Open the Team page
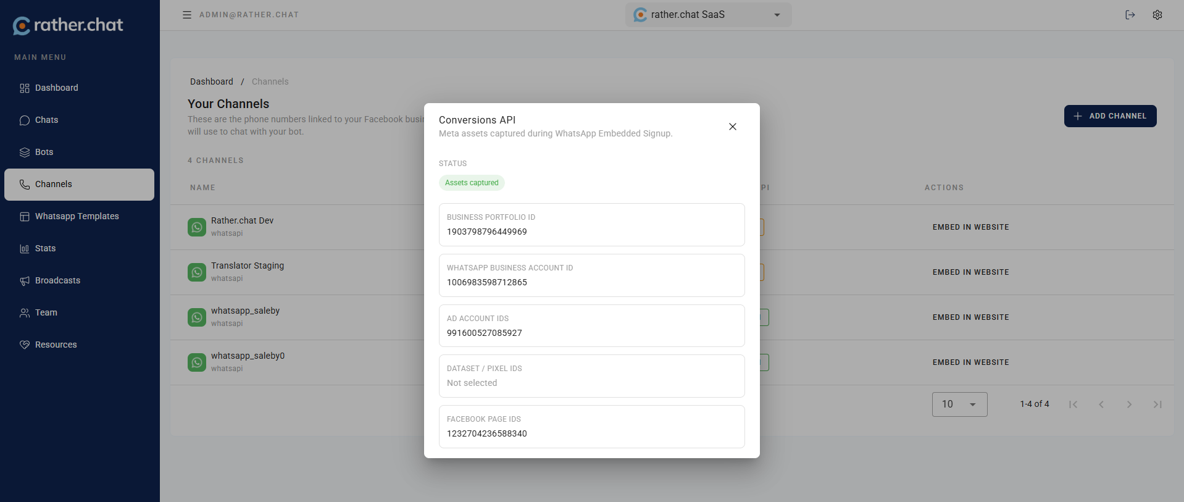The height and width of the screenshot is (502, 1184). (79, 312)
